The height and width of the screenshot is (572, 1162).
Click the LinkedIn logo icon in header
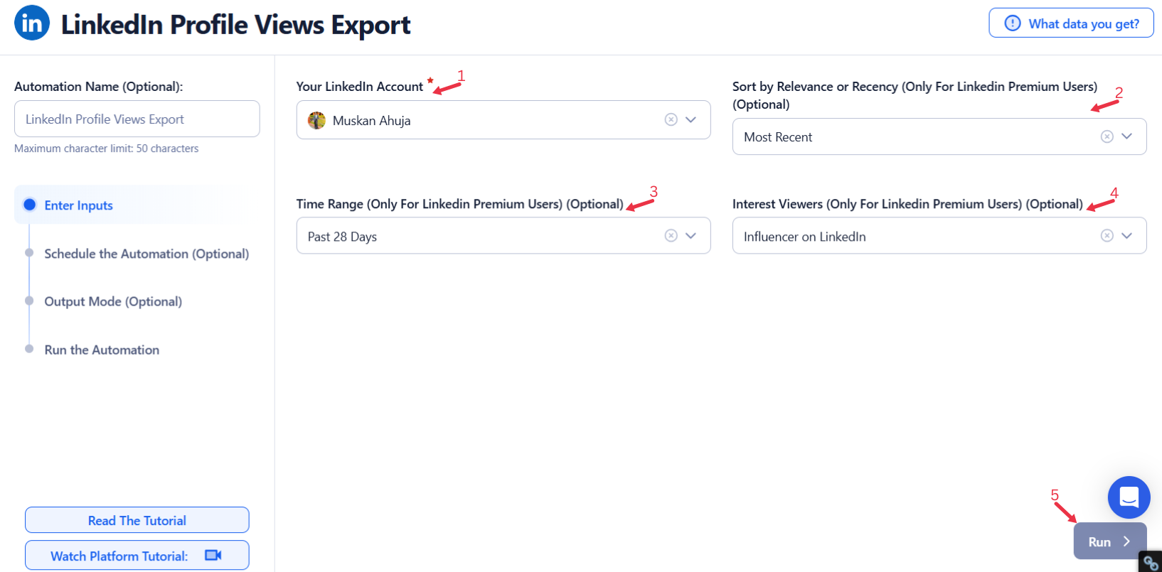[32, 23]
